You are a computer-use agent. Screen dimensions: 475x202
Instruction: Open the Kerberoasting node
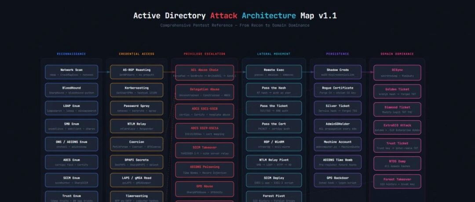click(137, 90)
